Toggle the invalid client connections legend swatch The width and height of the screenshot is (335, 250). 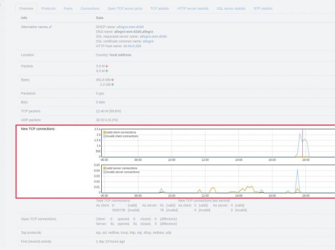click(x=104, y=136)
